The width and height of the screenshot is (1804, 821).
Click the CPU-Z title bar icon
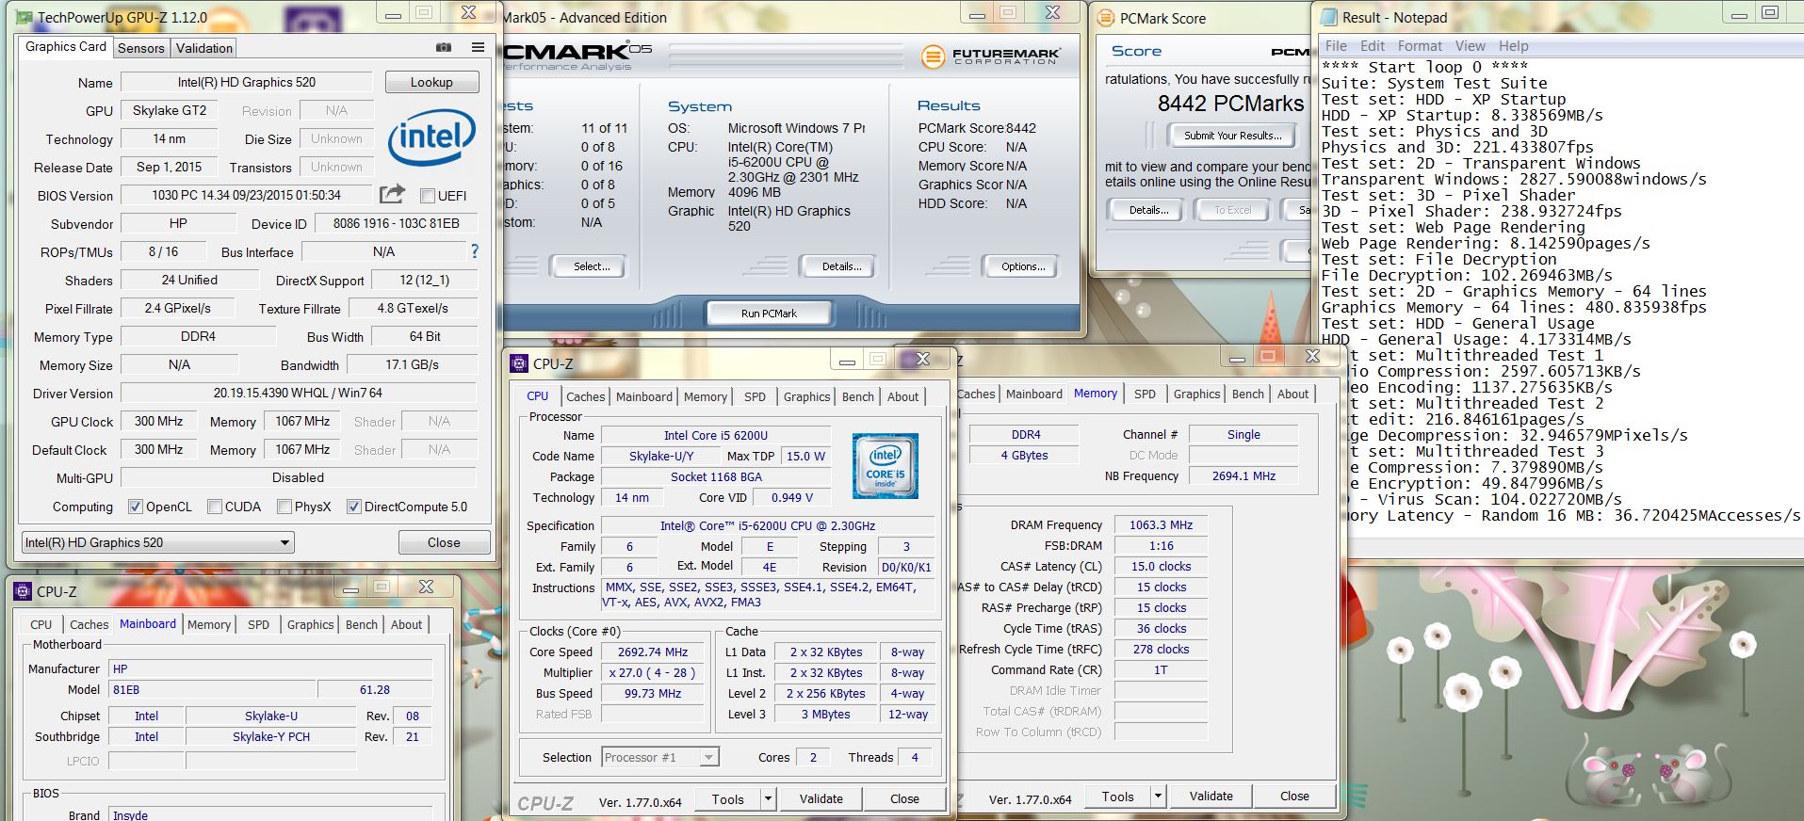point(518,363)
